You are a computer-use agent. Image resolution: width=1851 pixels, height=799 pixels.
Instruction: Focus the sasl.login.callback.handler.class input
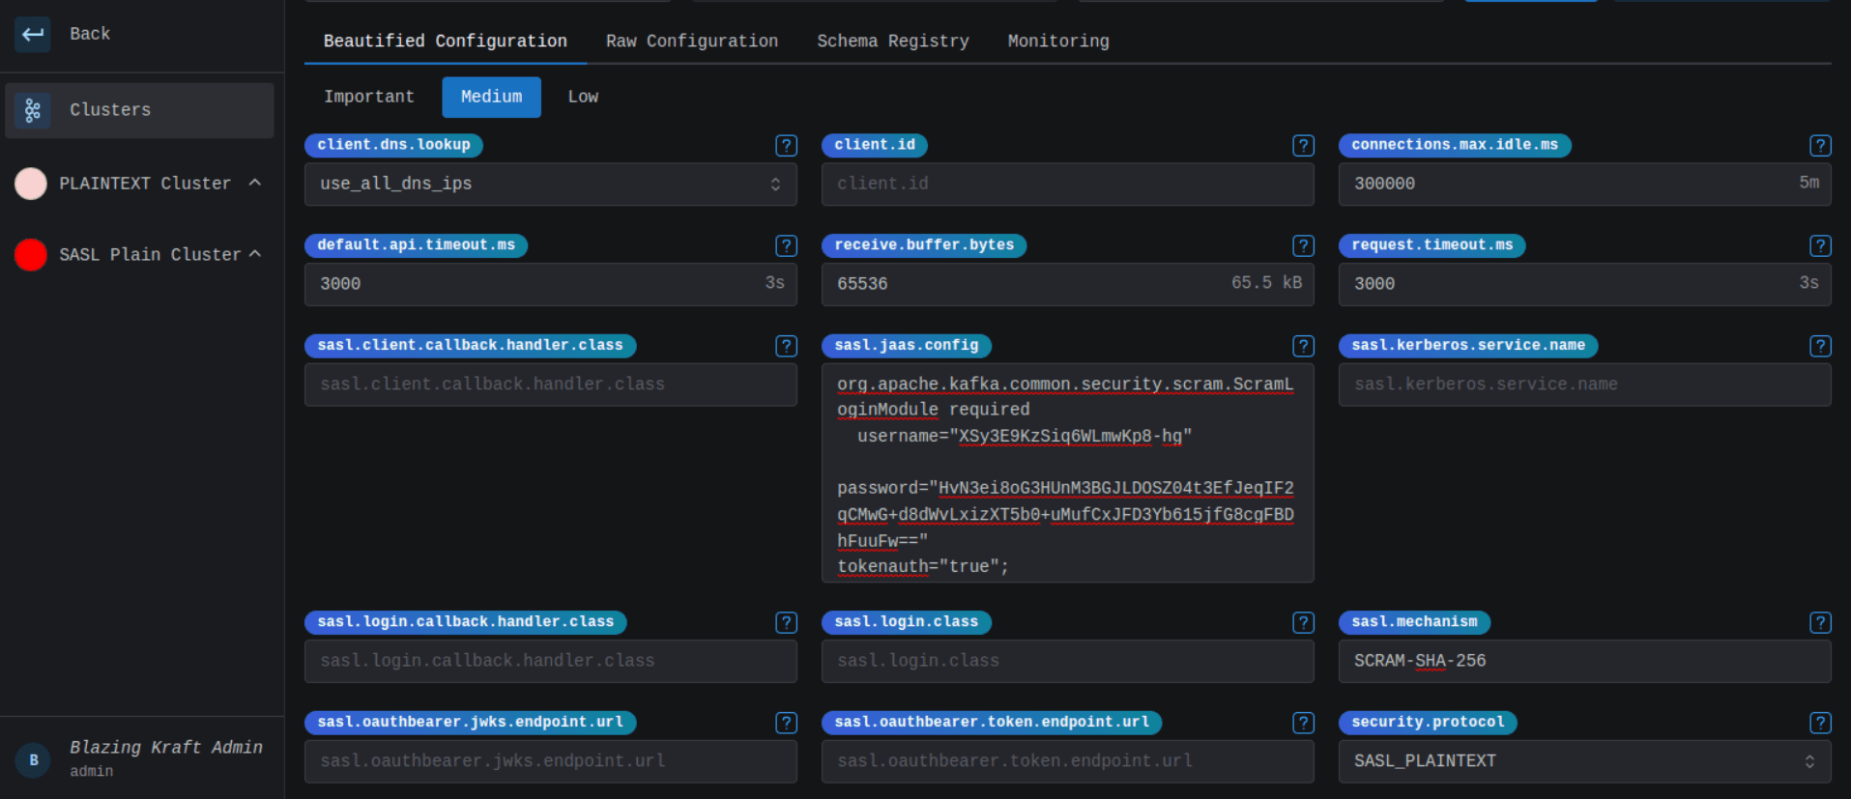[x=551, y=661]
